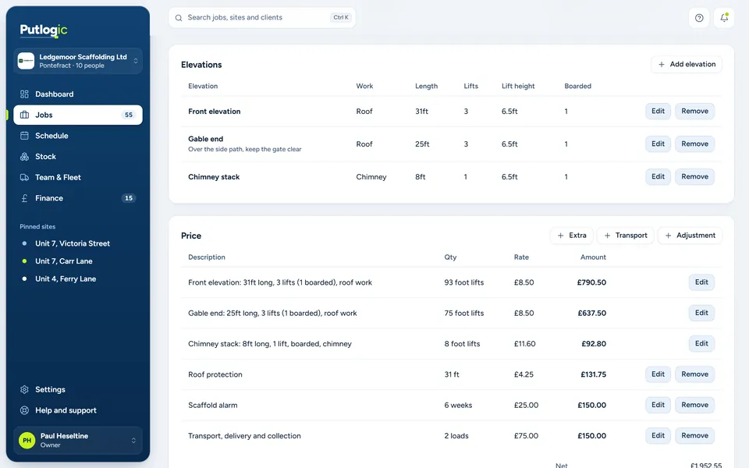Click the £11.60 rate value
Image resolution: width=749 pixels, height=468 pixels.
coord(524,344)
